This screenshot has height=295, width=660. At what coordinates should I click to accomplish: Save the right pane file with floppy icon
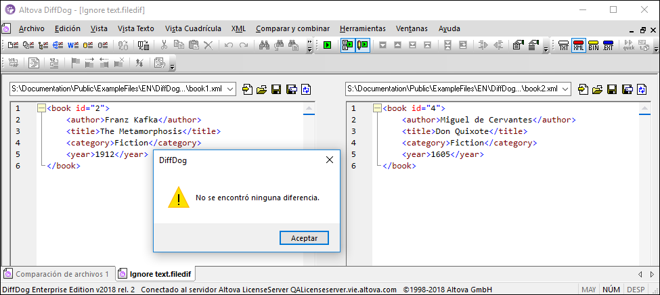pyautogui.click(x=611, y=89)
